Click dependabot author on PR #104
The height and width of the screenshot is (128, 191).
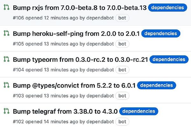100,69
